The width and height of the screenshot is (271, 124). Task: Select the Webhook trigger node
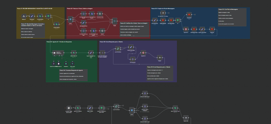pos(24,16)
